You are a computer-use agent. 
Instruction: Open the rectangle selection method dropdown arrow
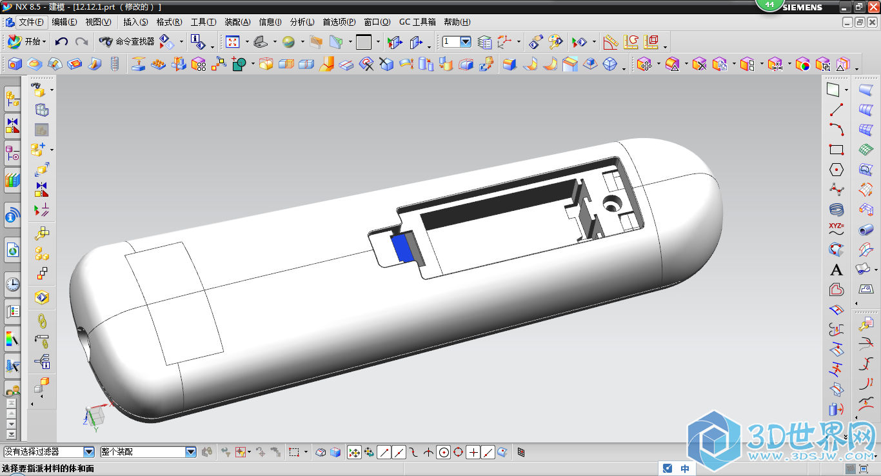pyautogui.click(x=306, y=452)
